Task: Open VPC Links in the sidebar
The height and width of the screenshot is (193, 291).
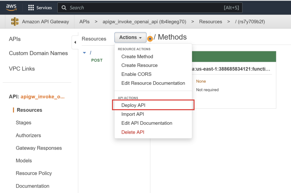Action: 22,69
